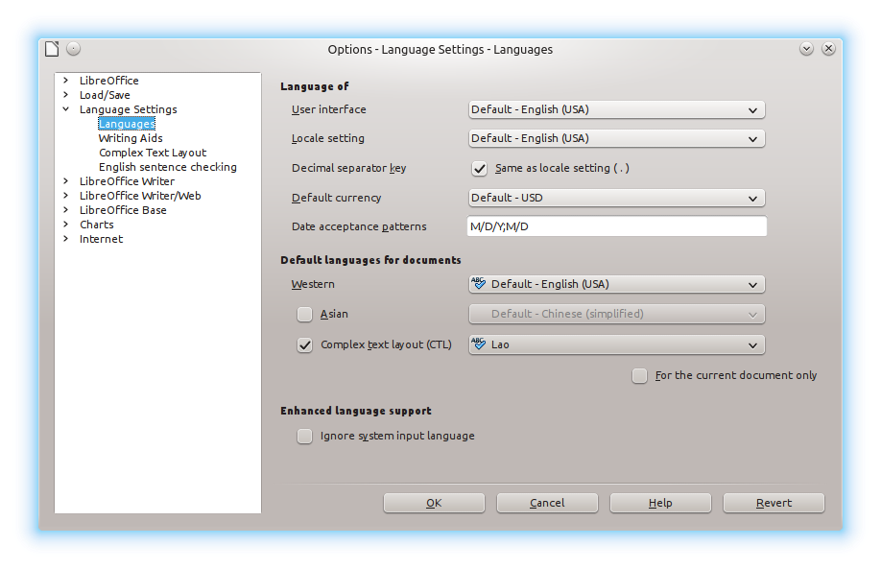Open the Locale setting dropdown
Image resolution: width=881 pixels, height=569 pixels.
click(x=616, y=138)
